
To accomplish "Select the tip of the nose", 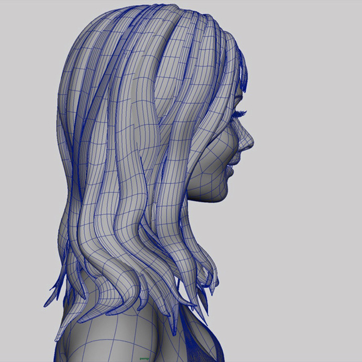I will 252,143.
